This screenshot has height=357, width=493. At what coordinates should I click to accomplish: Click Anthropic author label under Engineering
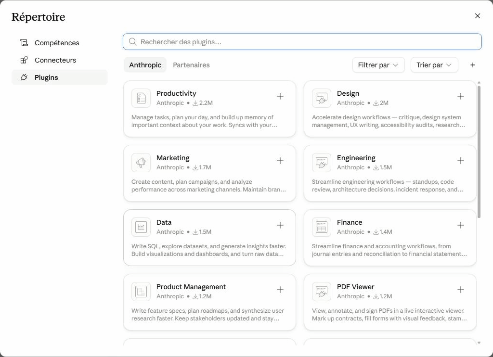[x=350, y=167]
